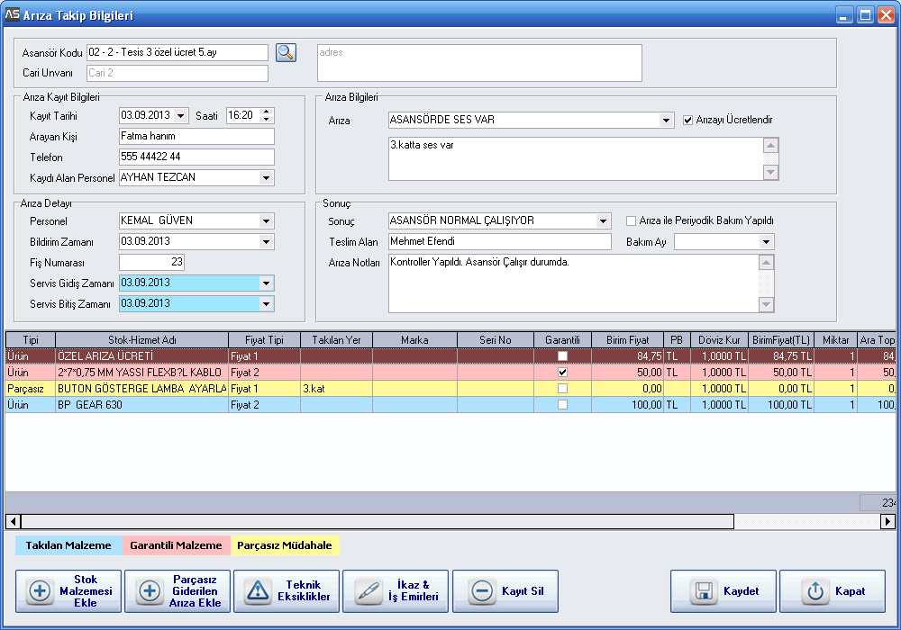Click the warning triangle icon on Teknik Eksiklikler
This screenshot has width=901, height=630.
[258, 591]
